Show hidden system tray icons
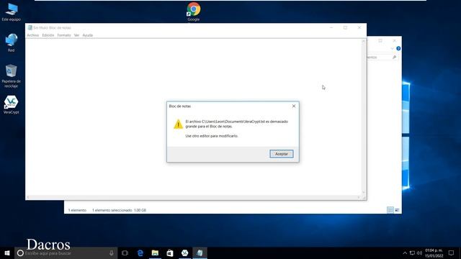Viewport: 461px width, 259px height. (405, 253)
